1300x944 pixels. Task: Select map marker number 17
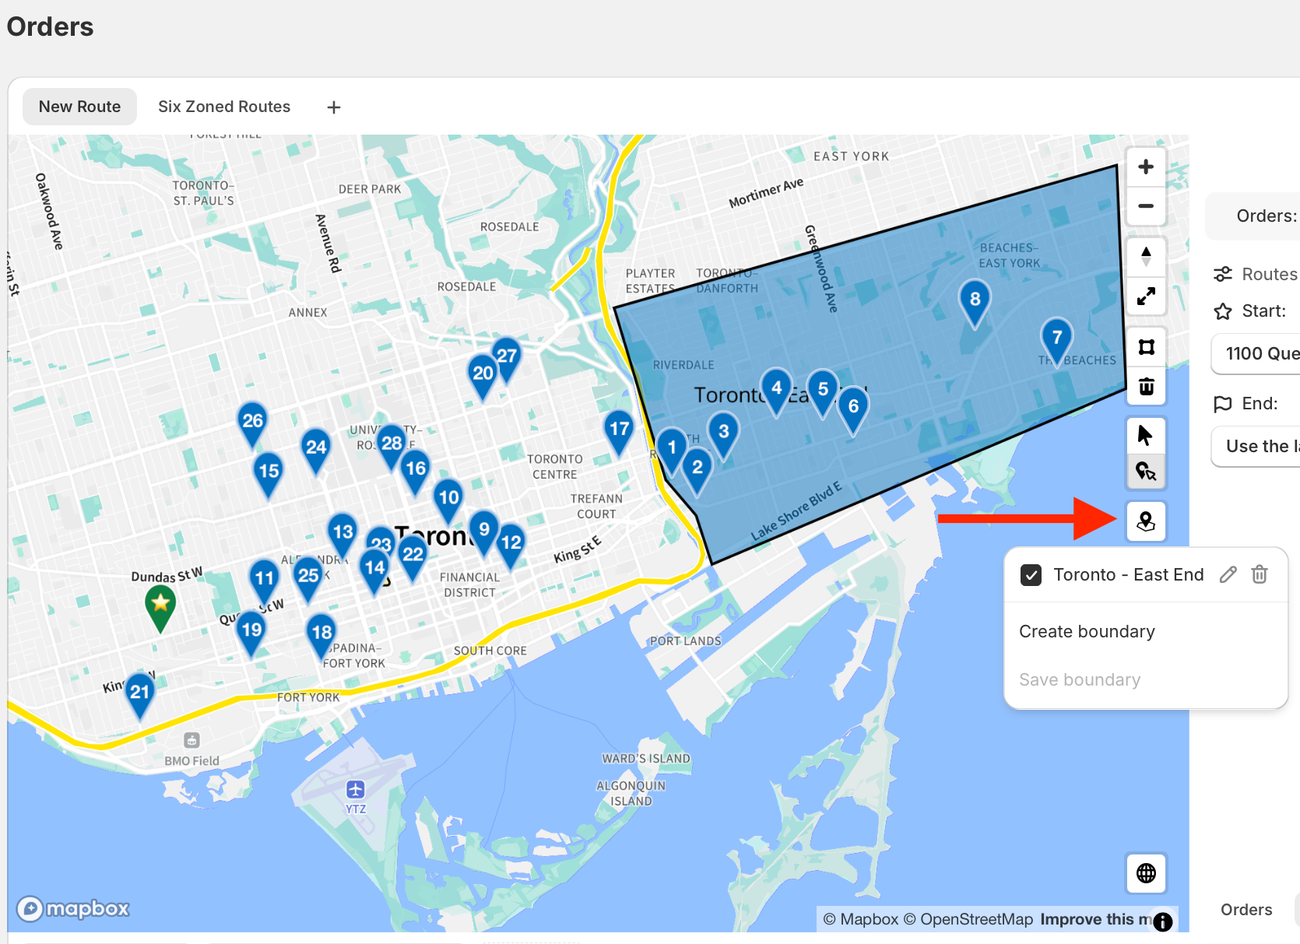coord(620,433)
